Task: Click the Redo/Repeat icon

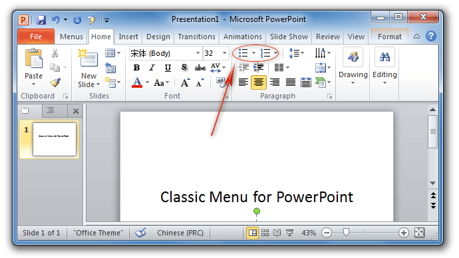Action: 77,20
